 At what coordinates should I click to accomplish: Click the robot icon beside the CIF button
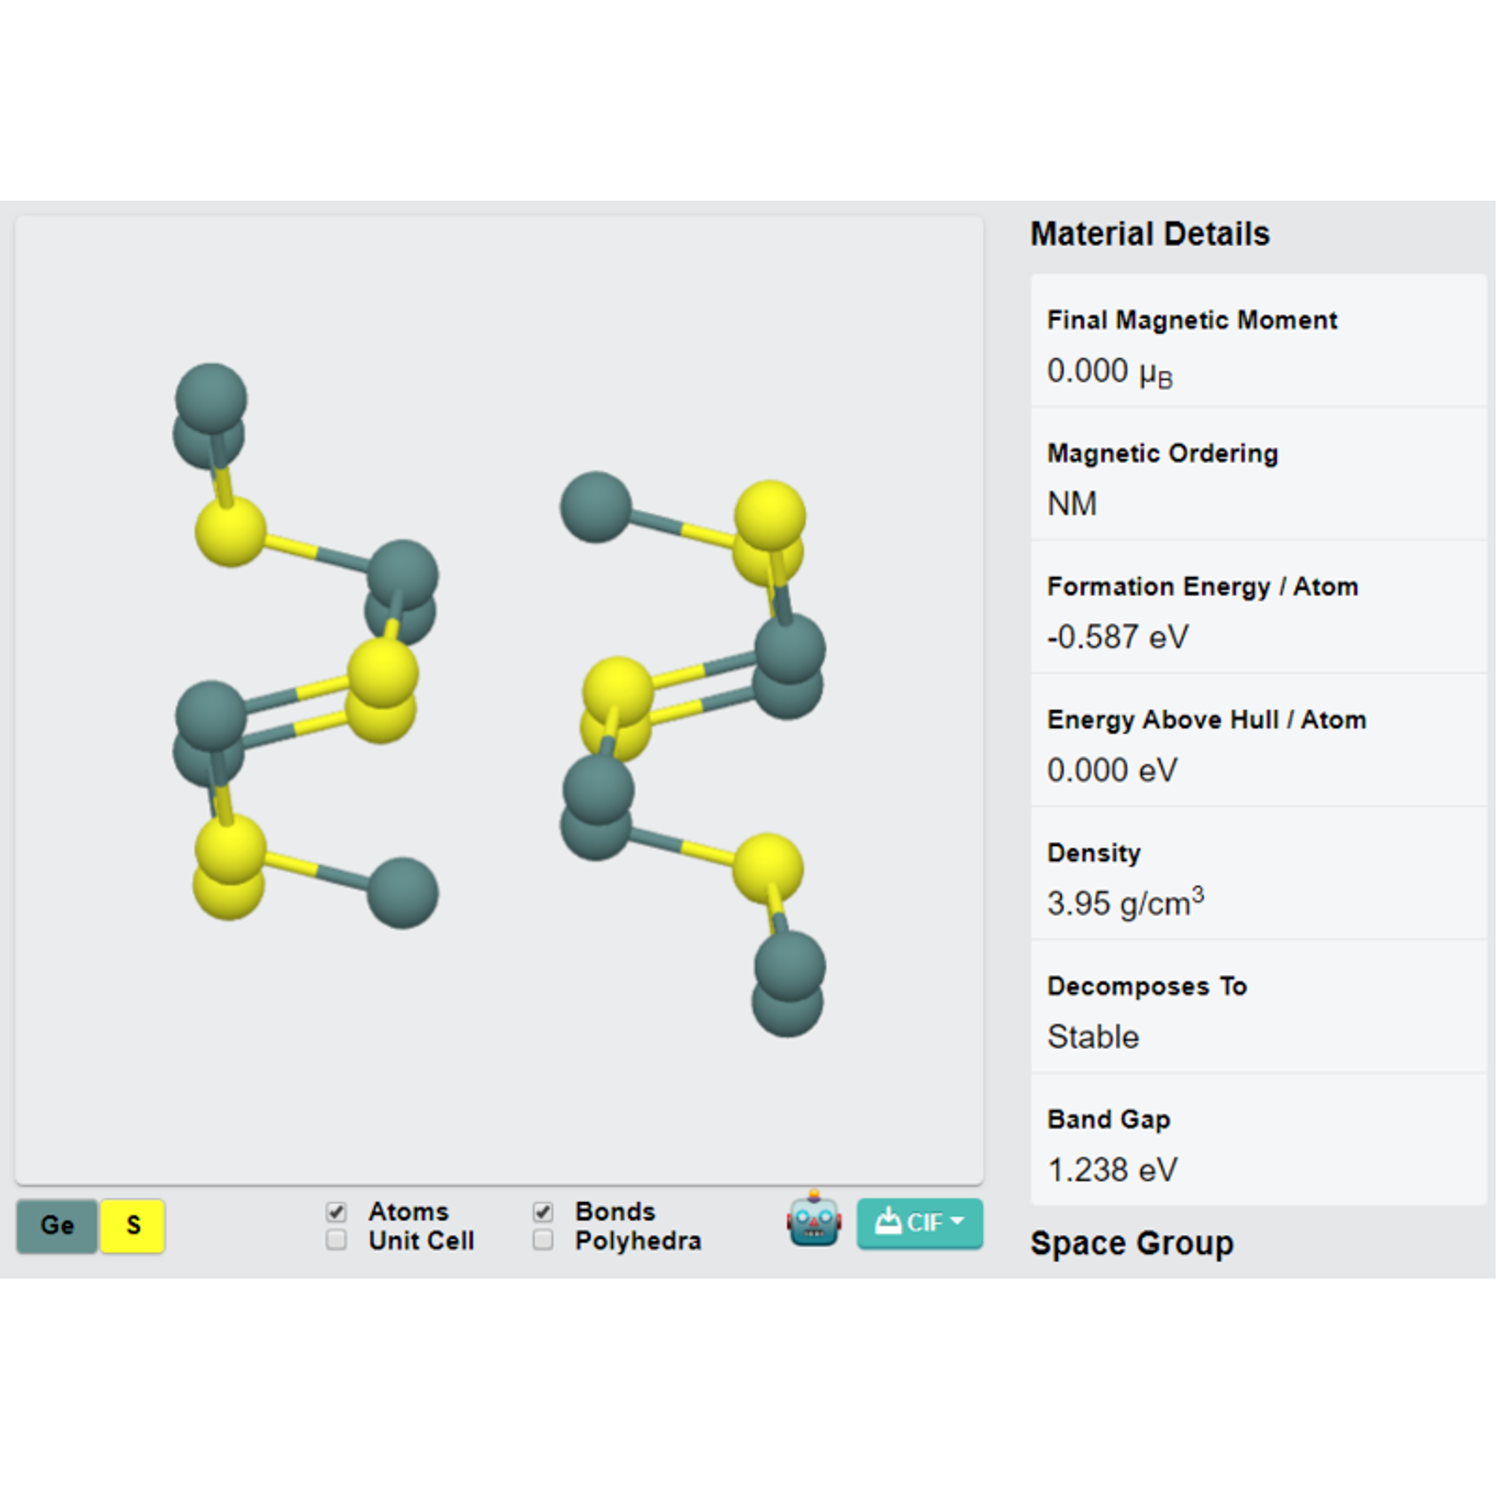pyautogui.click(x=813, y=1220)
